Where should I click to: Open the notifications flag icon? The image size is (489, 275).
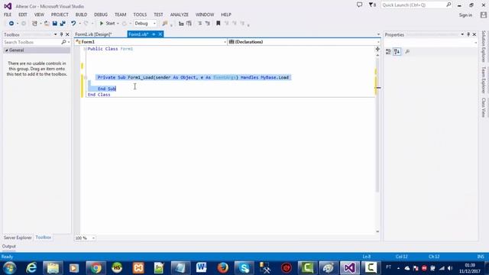(x=372, y=5)
